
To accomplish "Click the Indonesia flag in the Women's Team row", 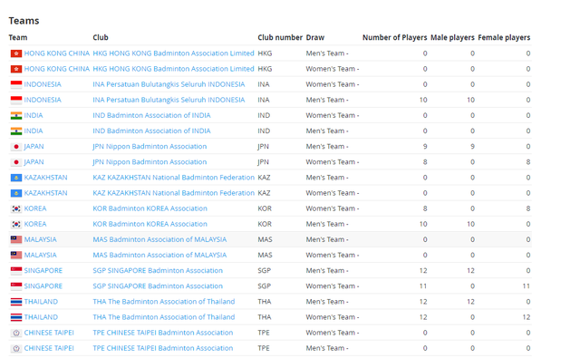I will coord(16,84).
